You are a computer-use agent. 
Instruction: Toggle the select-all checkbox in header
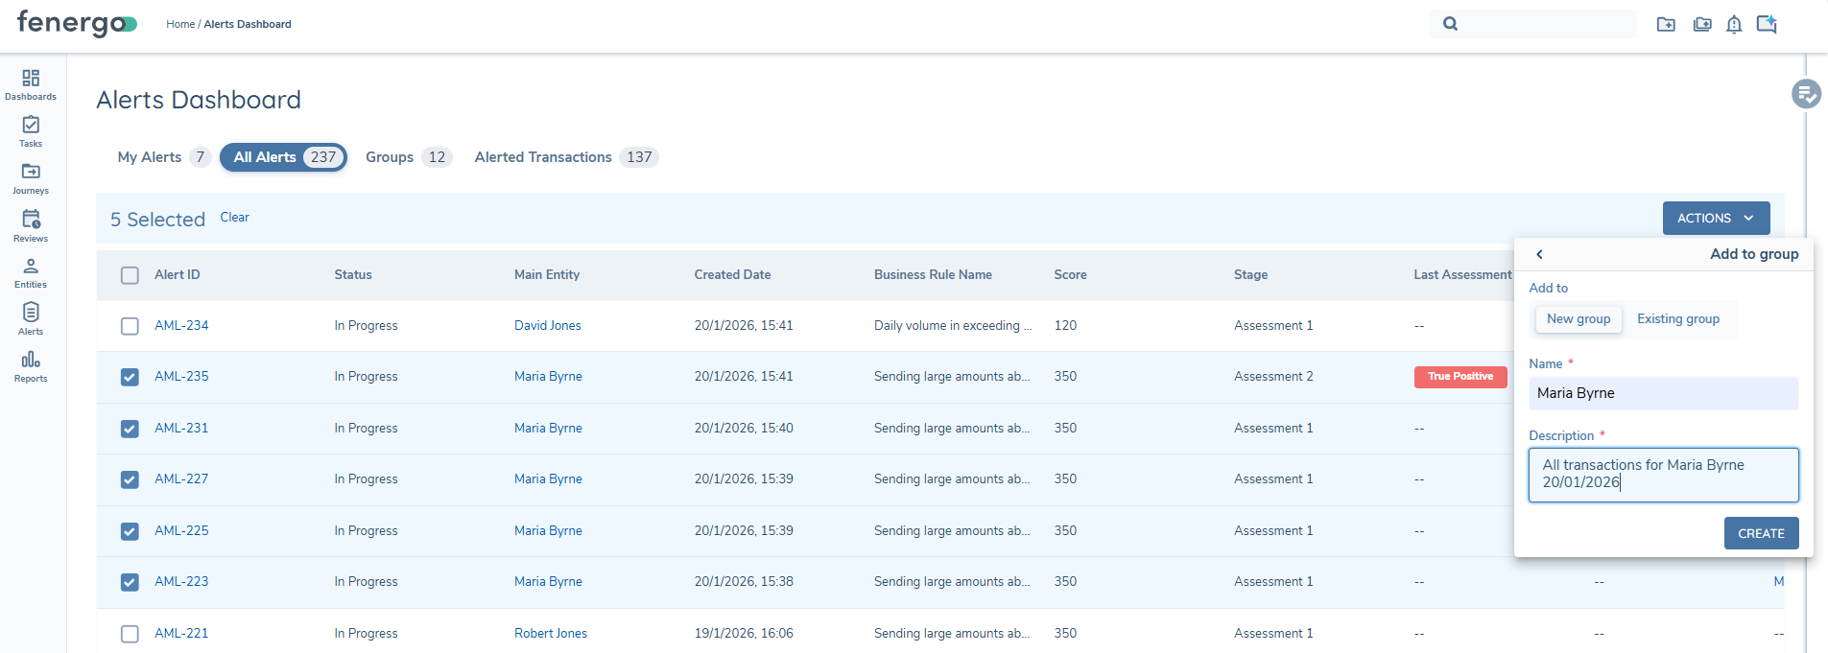(x=130, y=275)
